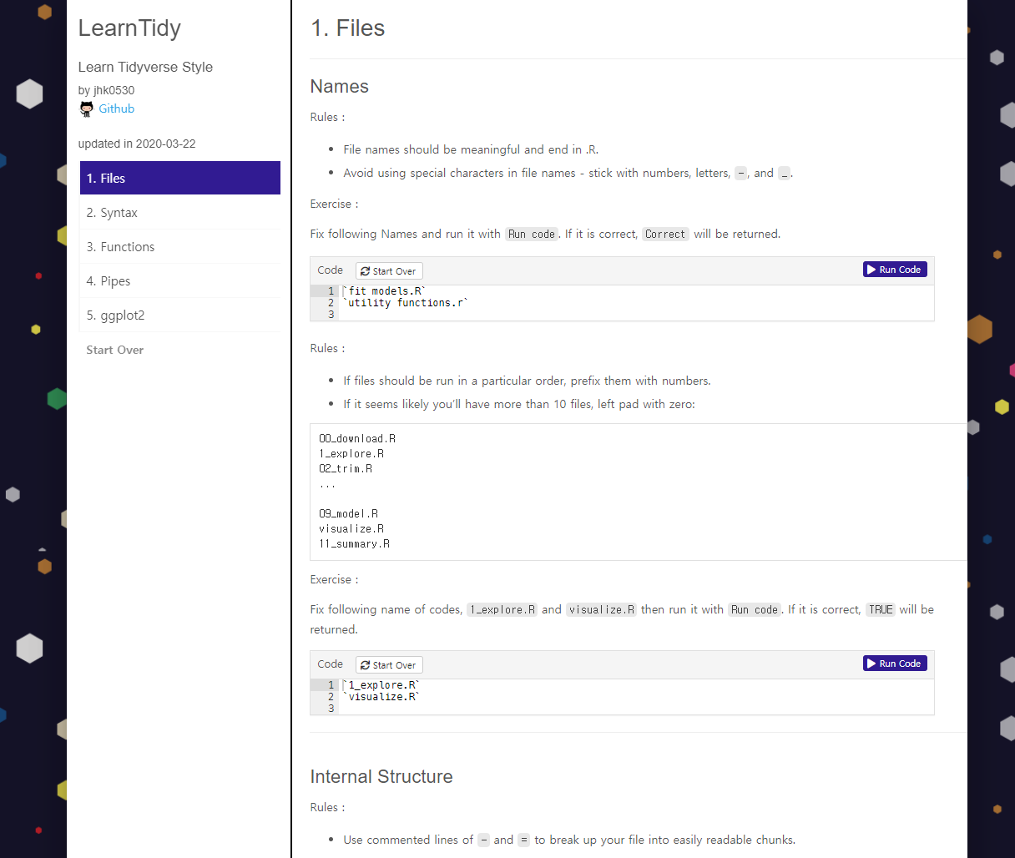This screenshot has height=858, width=1015.
Task: Click the '1. Files' page heading
Action: 347,28
